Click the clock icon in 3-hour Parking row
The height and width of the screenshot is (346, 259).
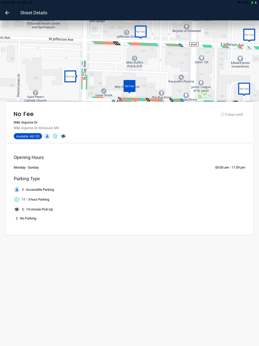tap(17, 199)
